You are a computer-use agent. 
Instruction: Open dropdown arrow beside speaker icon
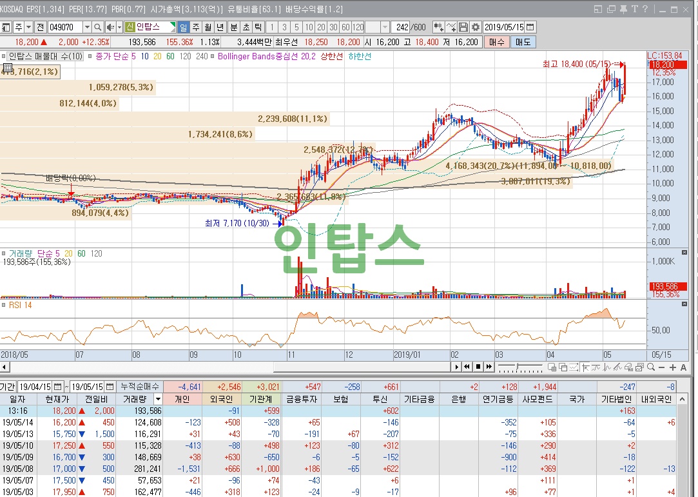tap(119, 27)
